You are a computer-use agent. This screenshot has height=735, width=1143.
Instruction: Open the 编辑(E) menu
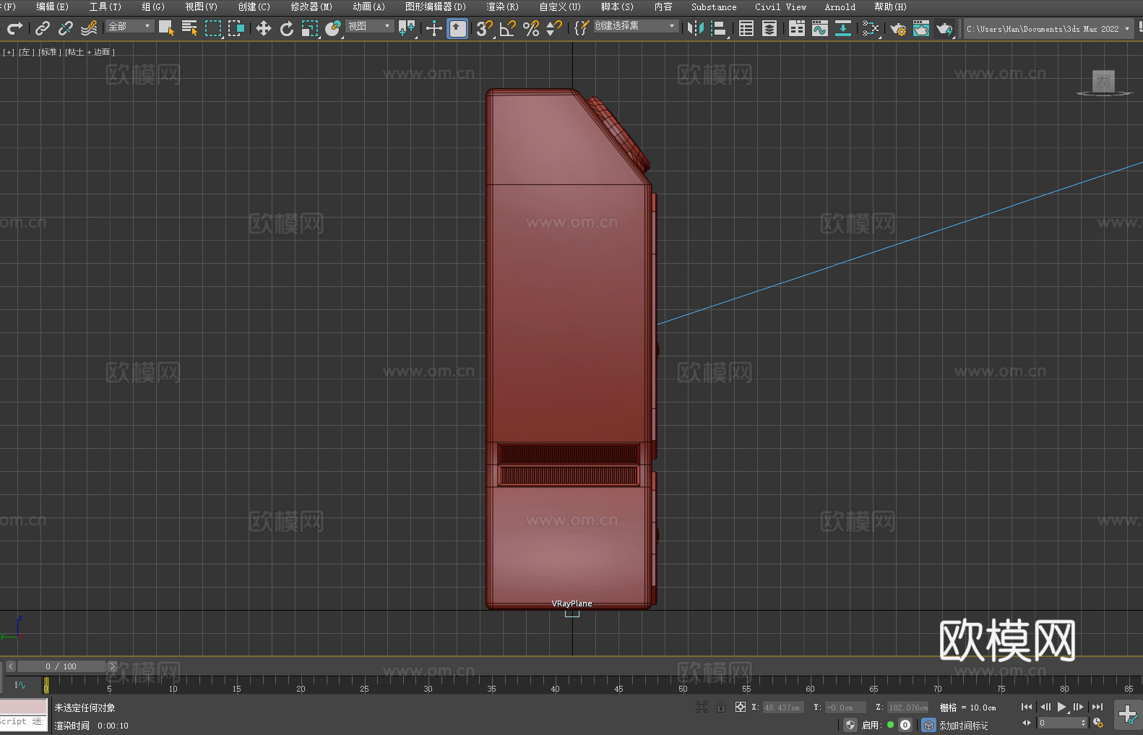coord(52,7)
